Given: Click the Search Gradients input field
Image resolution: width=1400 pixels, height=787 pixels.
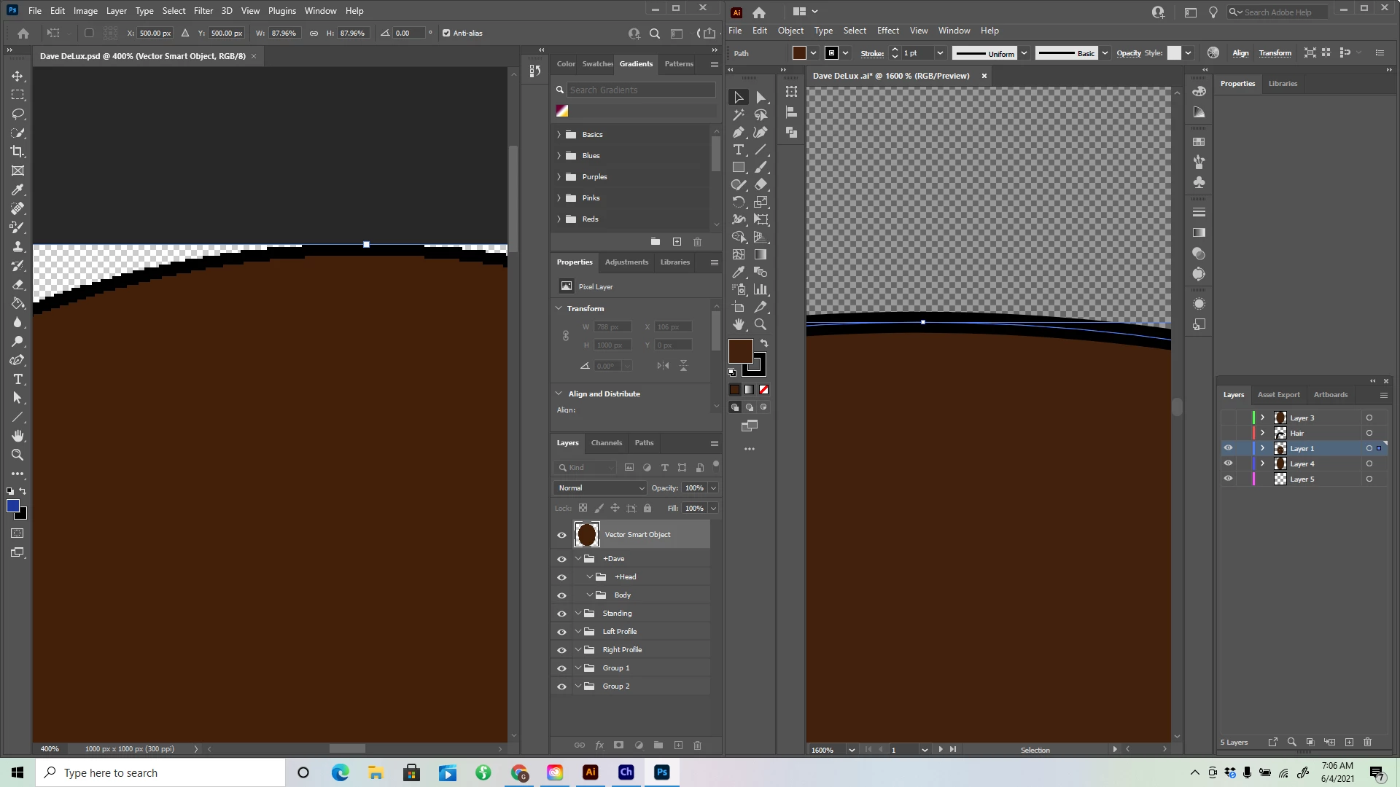Looking at the screenshot, I should click(x=640, y=90).
